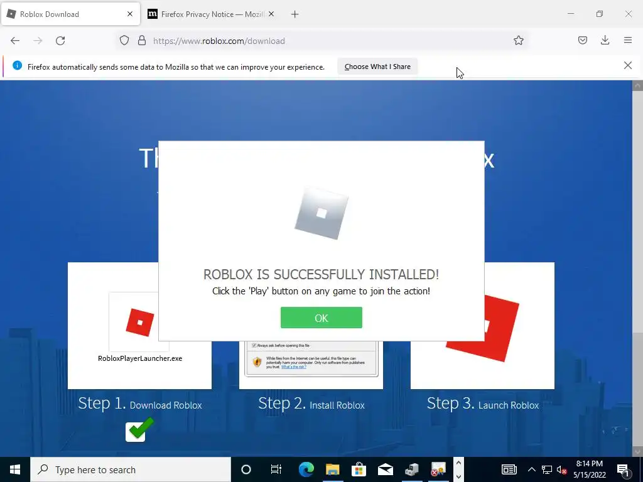Click the page's vertical scrollbar
The image size is (643, 482).
pos(637,268)
